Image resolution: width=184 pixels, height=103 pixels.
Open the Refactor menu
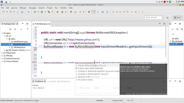23,8
